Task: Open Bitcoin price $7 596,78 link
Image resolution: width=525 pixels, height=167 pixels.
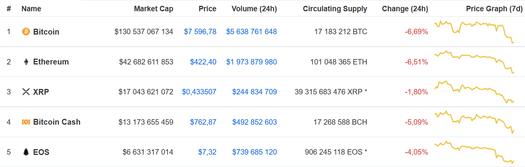Action: click(x=200, y=32)
